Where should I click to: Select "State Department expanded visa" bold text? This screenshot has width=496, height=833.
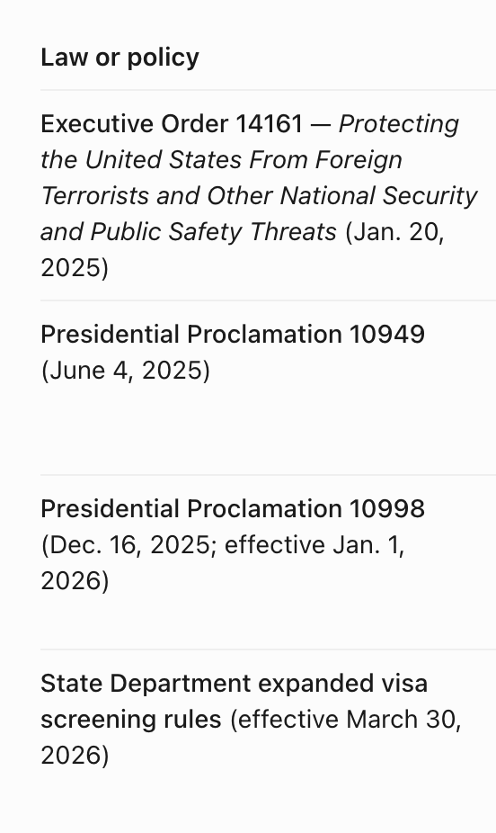point(234,683)
